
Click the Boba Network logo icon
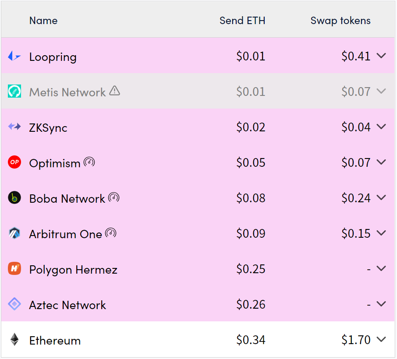tap(14, 197)
